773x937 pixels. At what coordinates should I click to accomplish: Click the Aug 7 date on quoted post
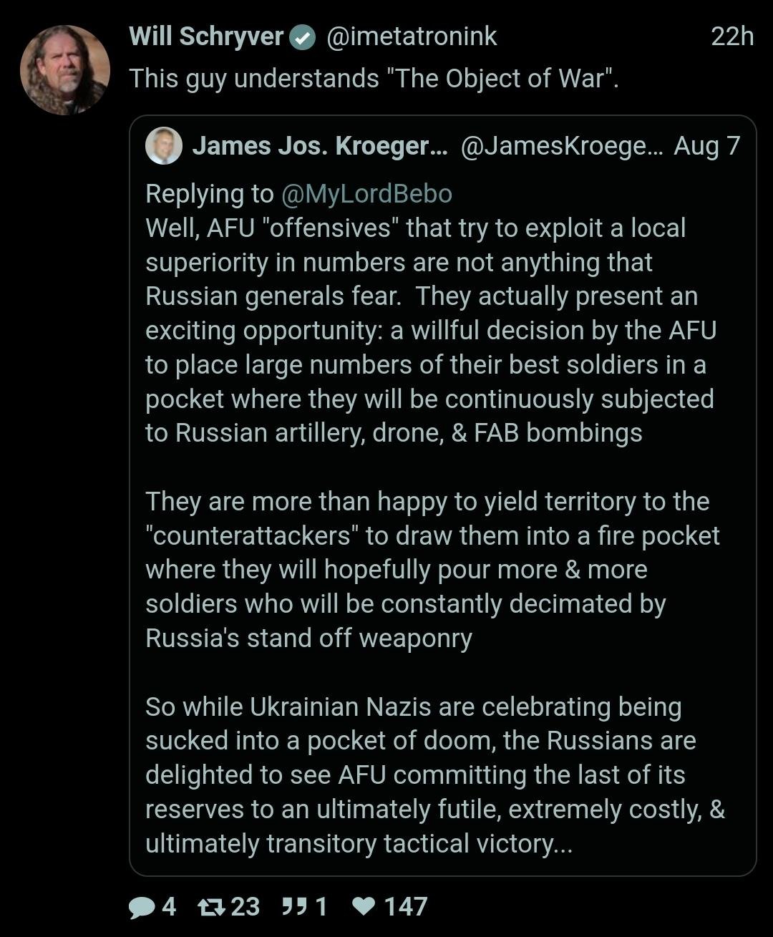[706, 146]
